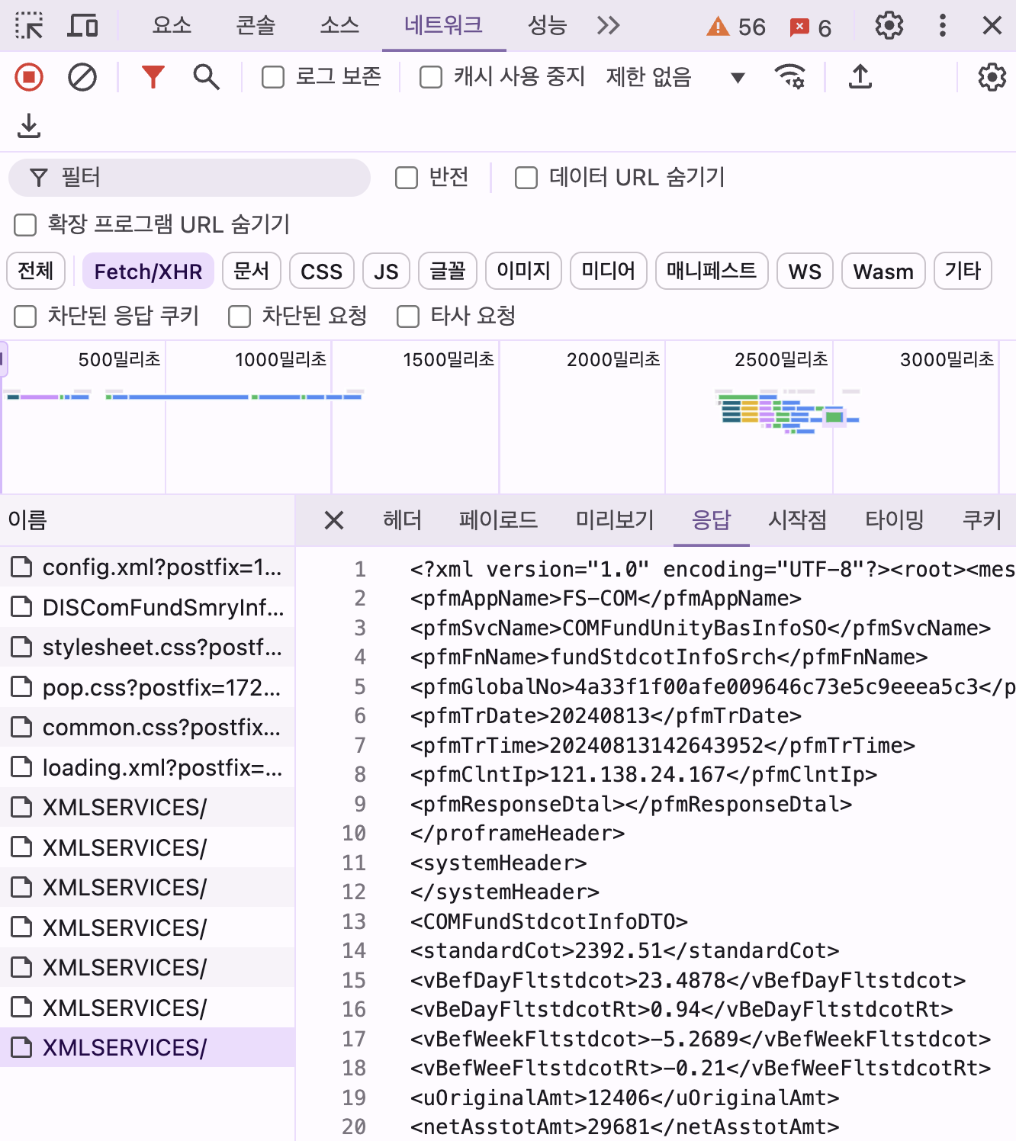Viewport: 1016px width, 1141px height.
Task: Check 데이터 URL 숨기기
Action: coord(526,178)
